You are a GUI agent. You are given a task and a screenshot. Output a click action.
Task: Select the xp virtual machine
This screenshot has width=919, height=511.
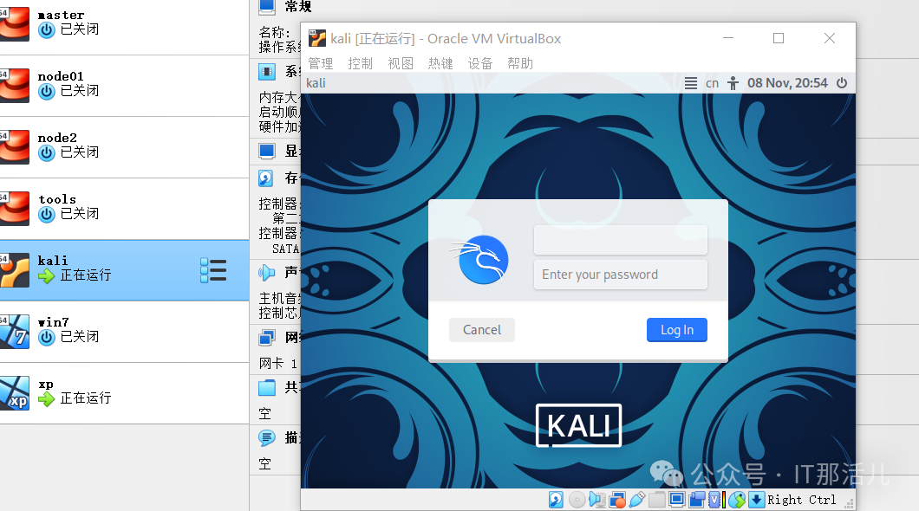124,392
